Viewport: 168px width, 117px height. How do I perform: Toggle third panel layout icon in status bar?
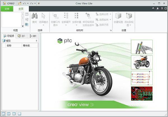(14, 114)
